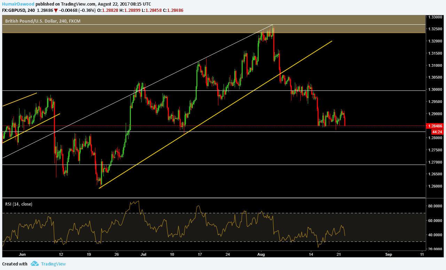Click the 1.29000 price axis label

pyautogui.click(x=435, y=114)
